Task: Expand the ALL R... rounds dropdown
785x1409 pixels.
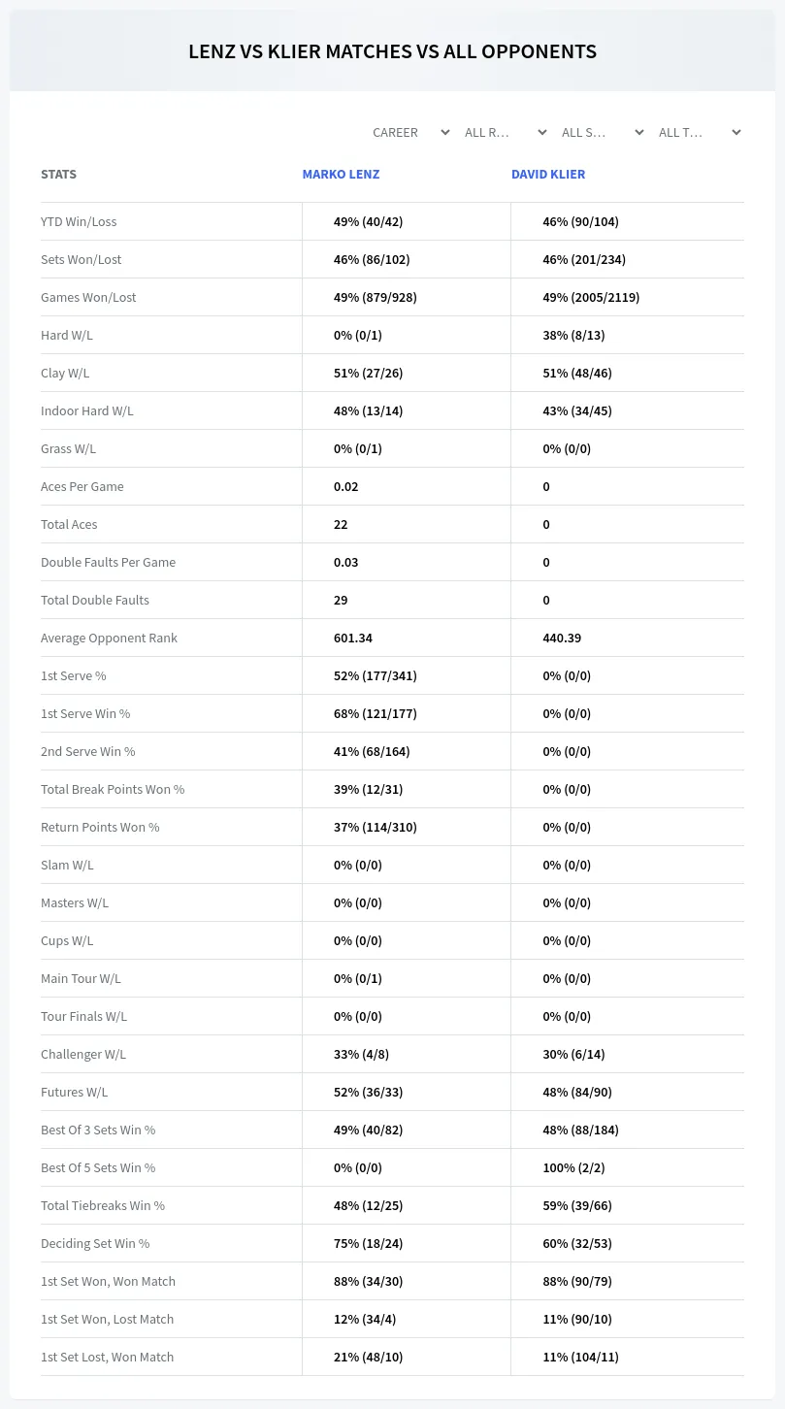Action: 506,132
